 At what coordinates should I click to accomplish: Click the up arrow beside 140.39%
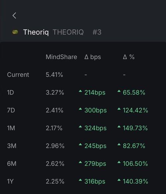(119, 180)
